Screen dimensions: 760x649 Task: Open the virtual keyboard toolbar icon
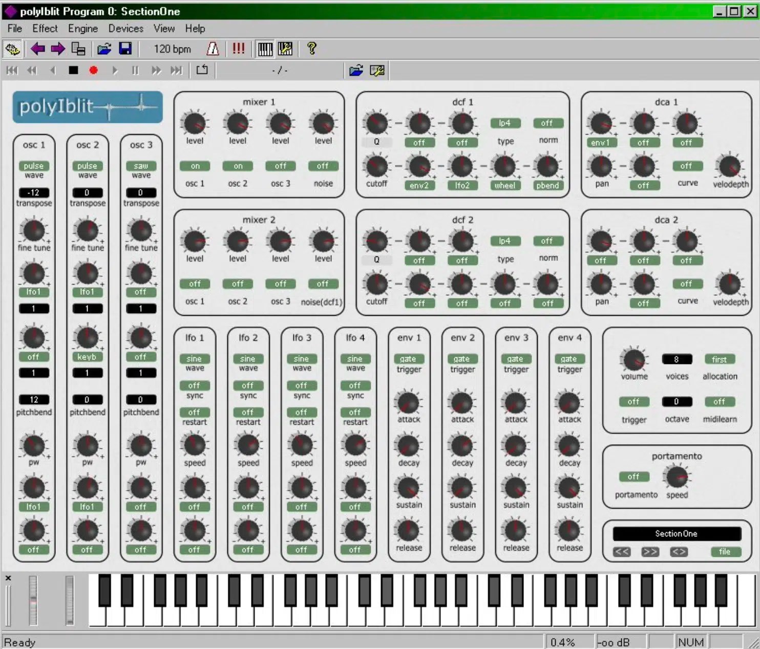[265, 49]
